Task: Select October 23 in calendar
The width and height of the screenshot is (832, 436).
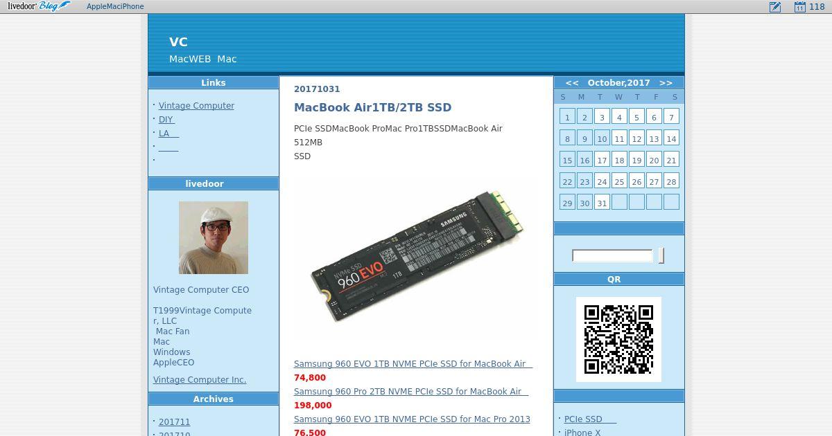Action: click(x=584, y=181)
